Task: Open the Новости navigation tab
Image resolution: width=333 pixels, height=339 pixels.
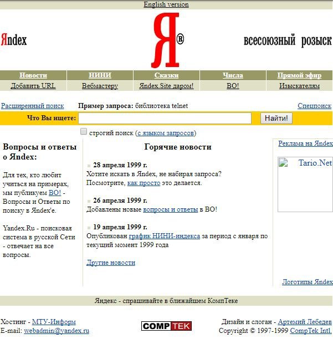Action: (x=33, y=75)
